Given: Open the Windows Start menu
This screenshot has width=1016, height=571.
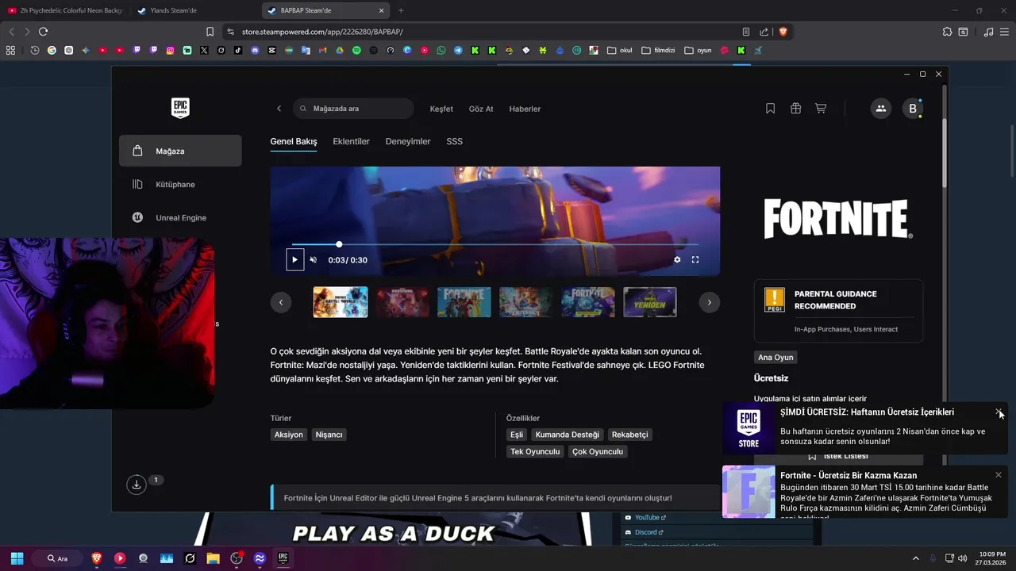Looking at the screenshot, I should 17,558.
